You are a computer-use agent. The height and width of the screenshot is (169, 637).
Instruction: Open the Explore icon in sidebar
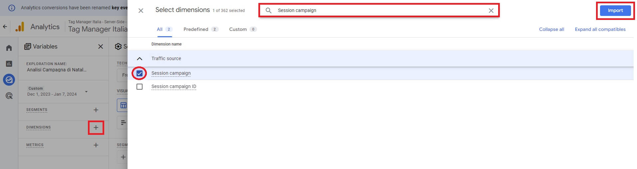9,80
